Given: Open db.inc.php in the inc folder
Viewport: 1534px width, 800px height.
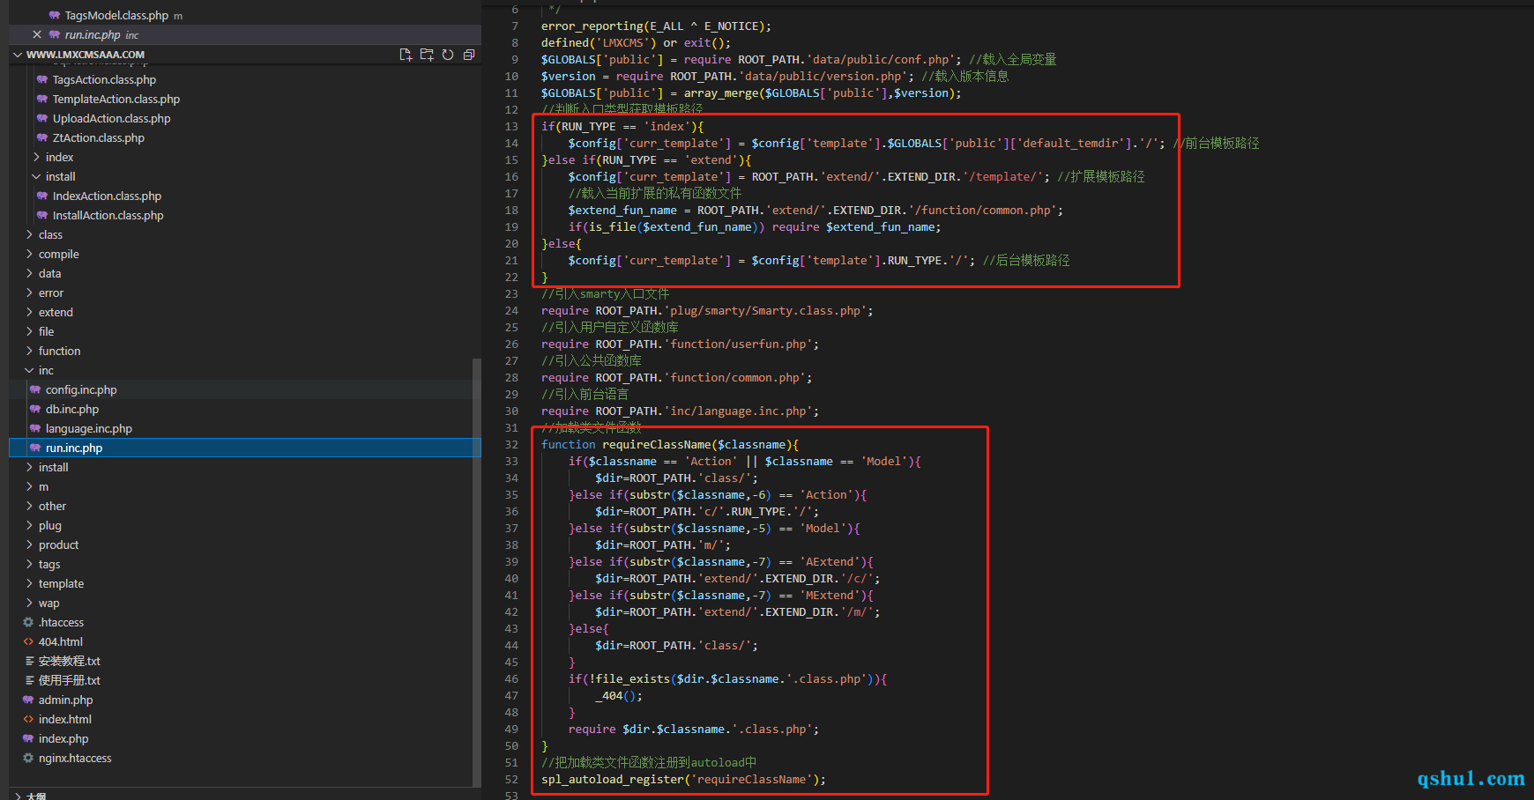Looking at the screenshot, I should (72, 409).
